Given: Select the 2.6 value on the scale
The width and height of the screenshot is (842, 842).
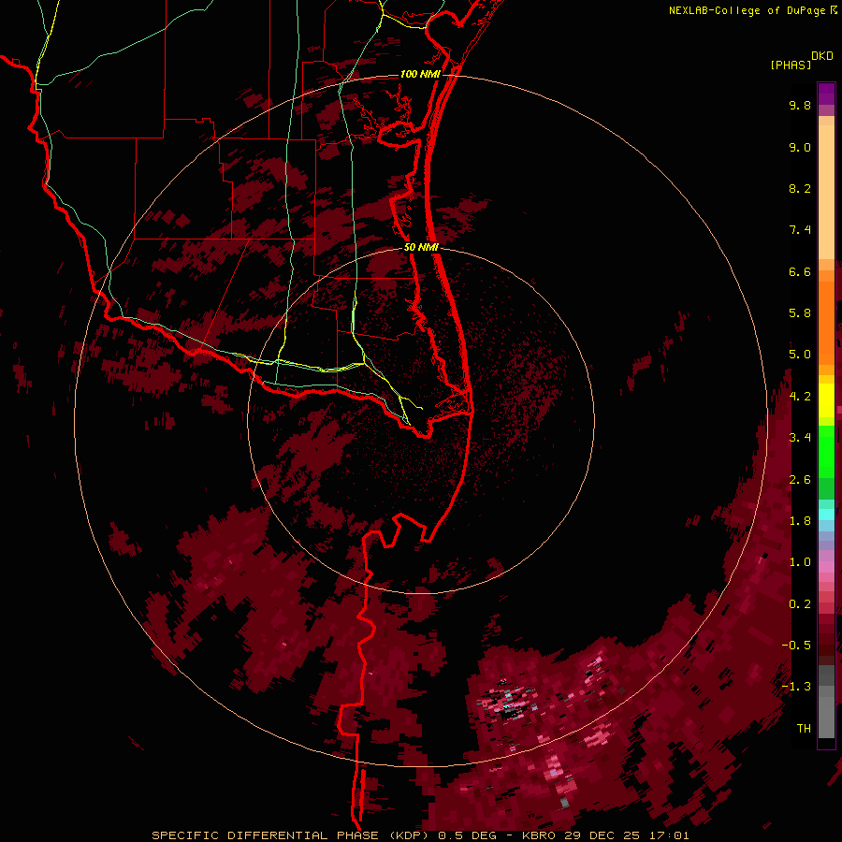Looking at the screenshot, I should [800, 480].
